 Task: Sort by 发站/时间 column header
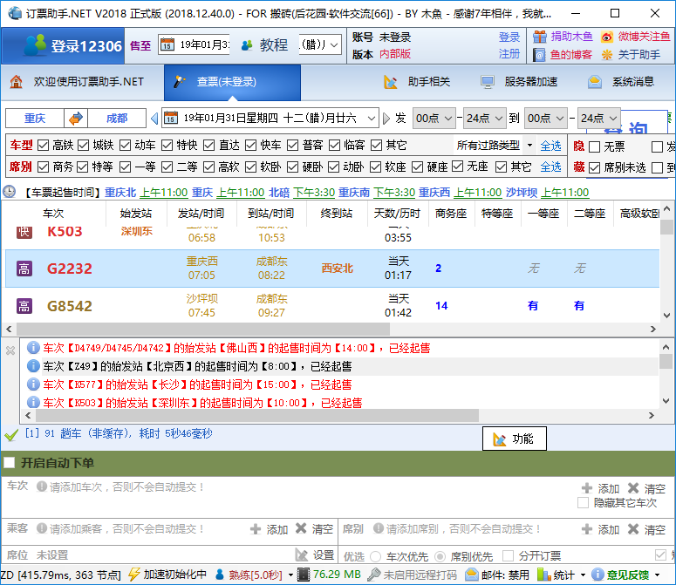pyautogui.click(x=201, y=214)
